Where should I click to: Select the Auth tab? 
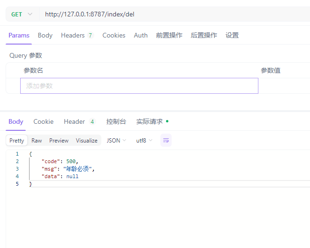click(x=141, y=35)
